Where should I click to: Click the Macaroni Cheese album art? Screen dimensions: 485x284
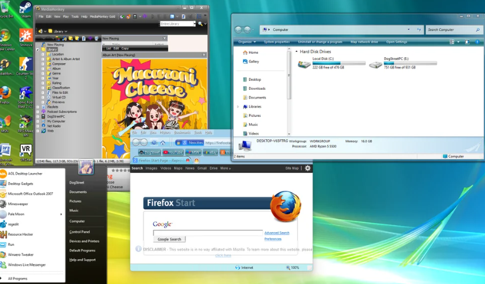(x=155, y=108)
